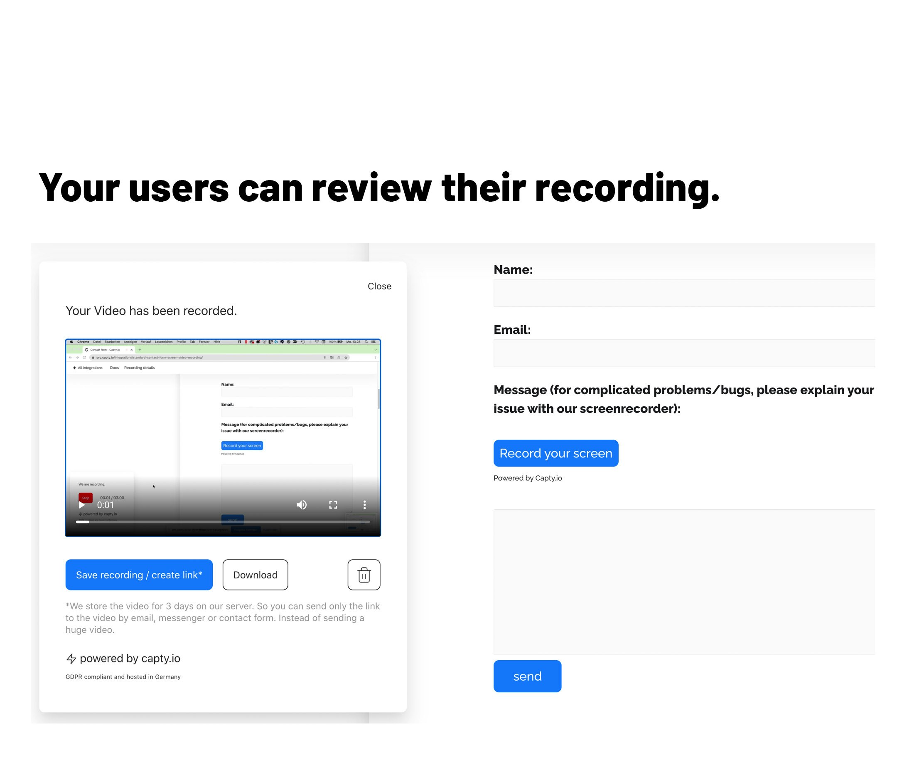The width and height of the screenshot is (924, 758).
Task: Open the Docs menu item
Action: tap(115, 368)
